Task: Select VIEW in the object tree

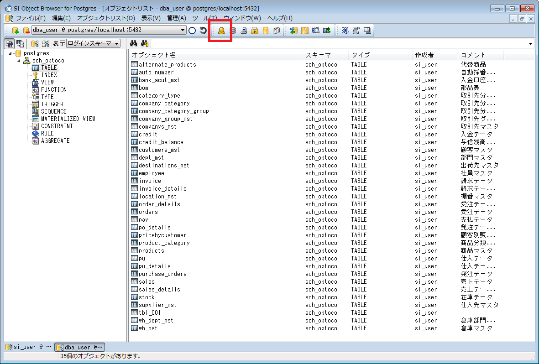Action: (47, 82)
